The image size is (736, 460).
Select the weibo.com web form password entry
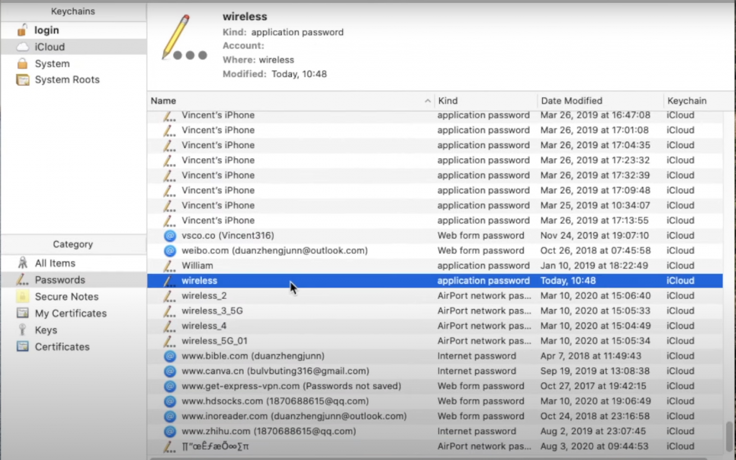pyautogui.click(x=435, y=251)
